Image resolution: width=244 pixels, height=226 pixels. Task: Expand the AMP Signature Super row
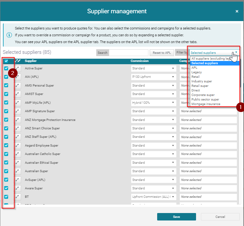tap(17, 111)
